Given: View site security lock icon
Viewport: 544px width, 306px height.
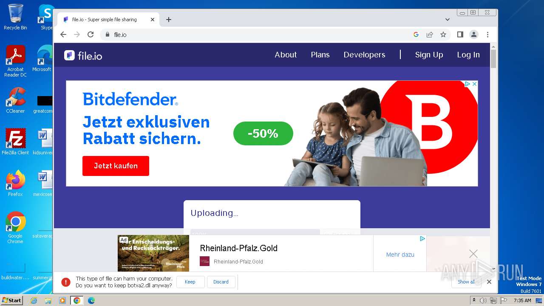Looking at the screenshot, I should tap(108, 34).
